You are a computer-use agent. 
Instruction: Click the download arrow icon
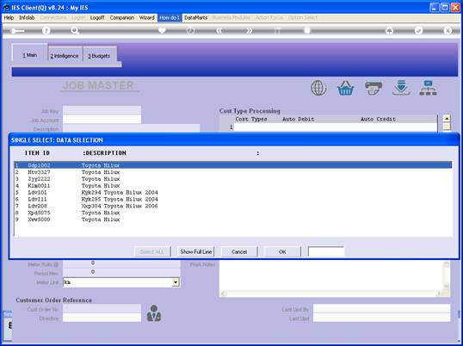coord(401,88)
